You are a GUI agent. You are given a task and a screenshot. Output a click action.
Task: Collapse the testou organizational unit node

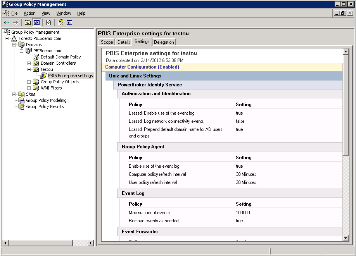point(29,69)
